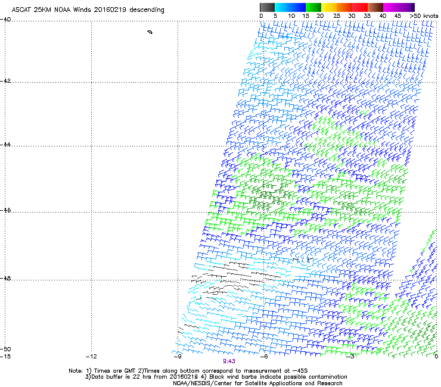441x387 pixels.
Task: Click the longitude label "-15"
Action: pos(5,357)
